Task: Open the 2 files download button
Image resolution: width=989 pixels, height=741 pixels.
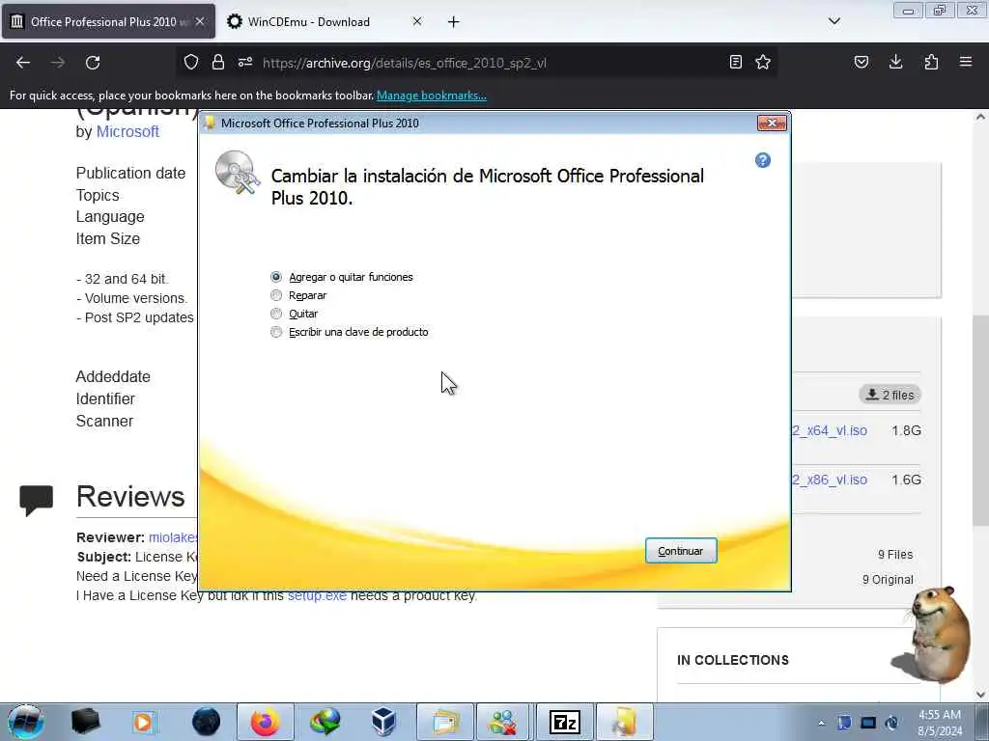Action: (890, 395)
